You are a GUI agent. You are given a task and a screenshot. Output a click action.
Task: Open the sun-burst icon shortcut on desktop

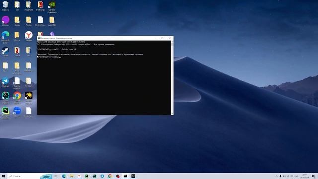click(29, 98)
